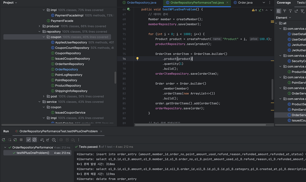
Task: Open the Coverage tab
Action: (284, 3)
